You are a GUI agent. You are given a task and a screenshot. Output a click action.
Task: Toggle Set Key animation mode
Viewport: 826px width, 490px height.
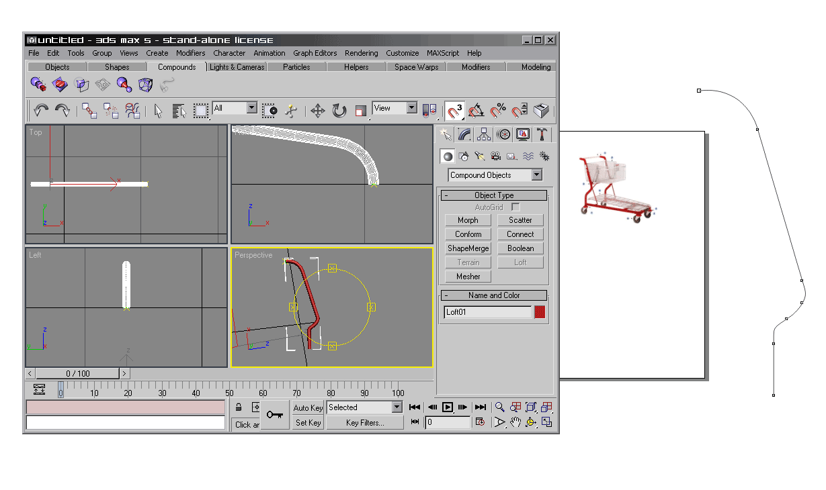308,423
